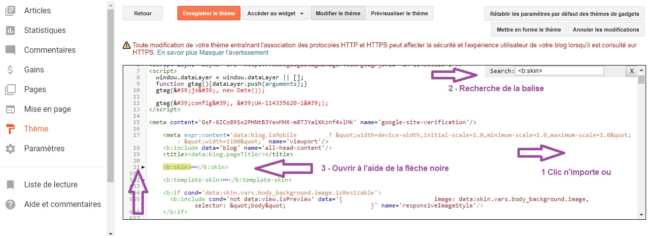Select the Modifier le thème tab
651x236 pixels.
tap(338, 13)
